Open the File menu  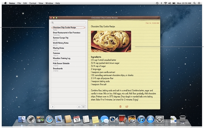tap(19, 3)
